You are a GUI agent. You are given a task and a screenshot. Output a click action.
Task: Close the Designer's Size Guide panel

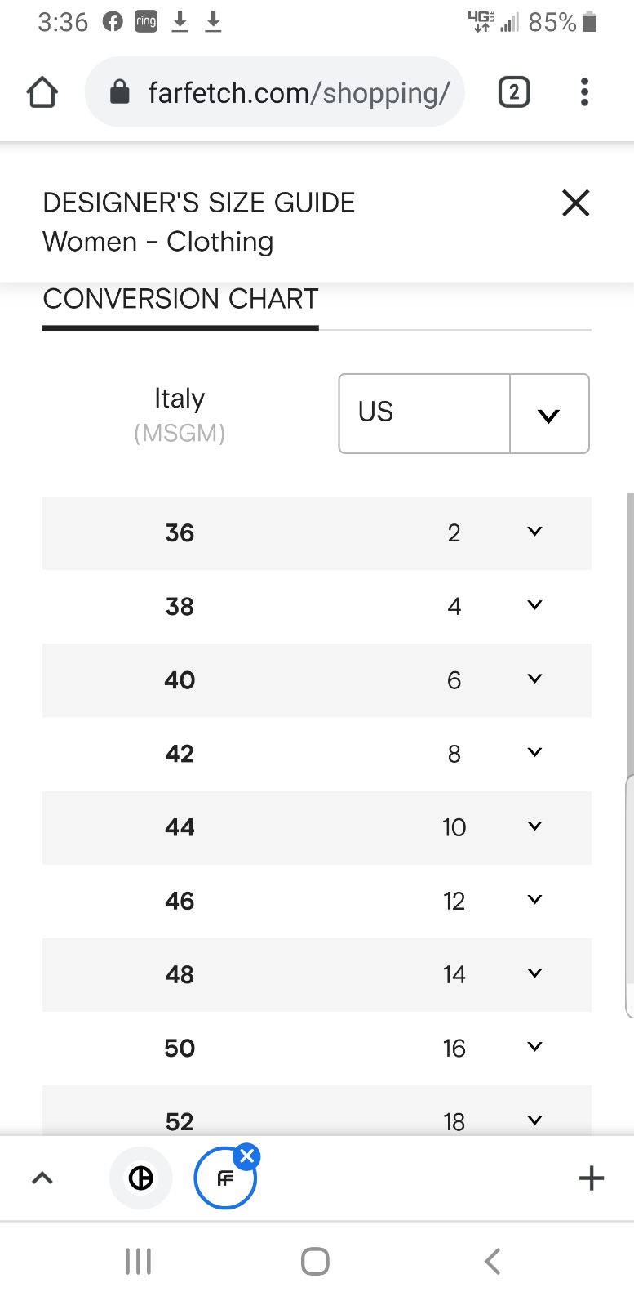tap(576, 203)
